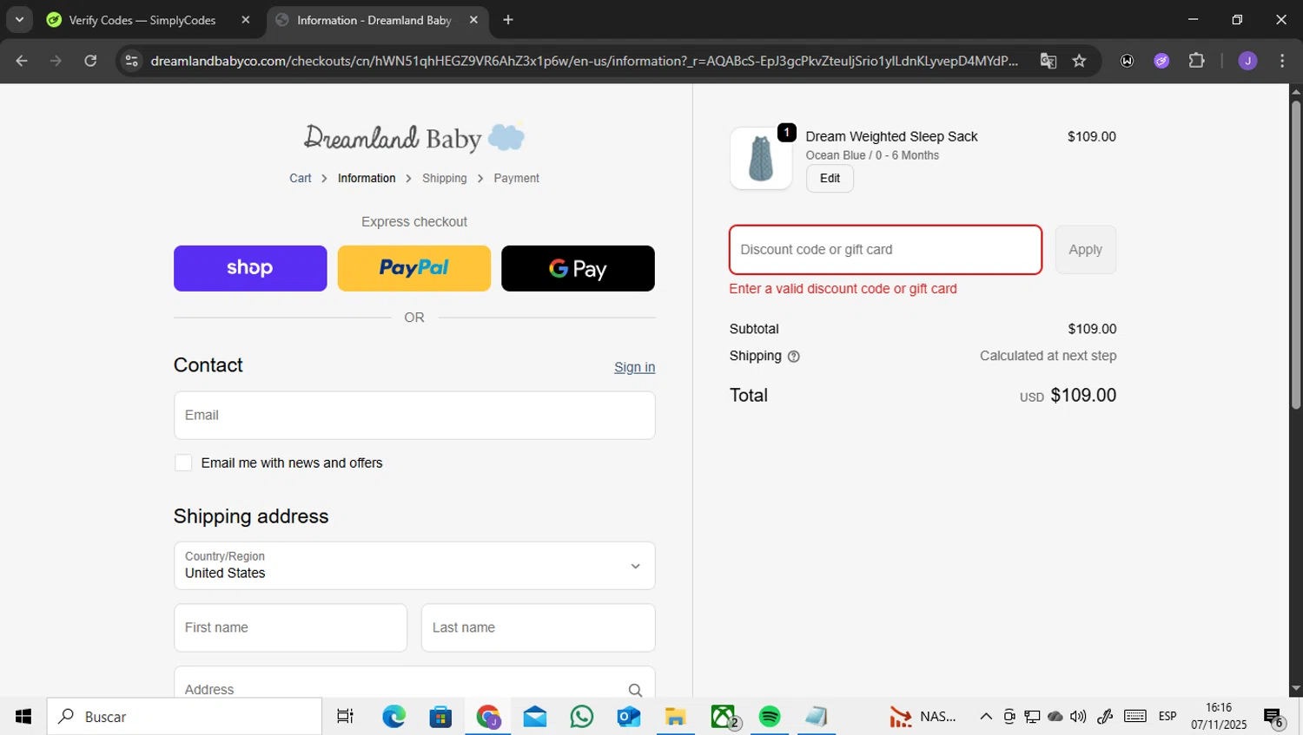This screenshot has height=735, width=1303.
Task: Tick Email me with news and offers
Action: click(183, 463)
